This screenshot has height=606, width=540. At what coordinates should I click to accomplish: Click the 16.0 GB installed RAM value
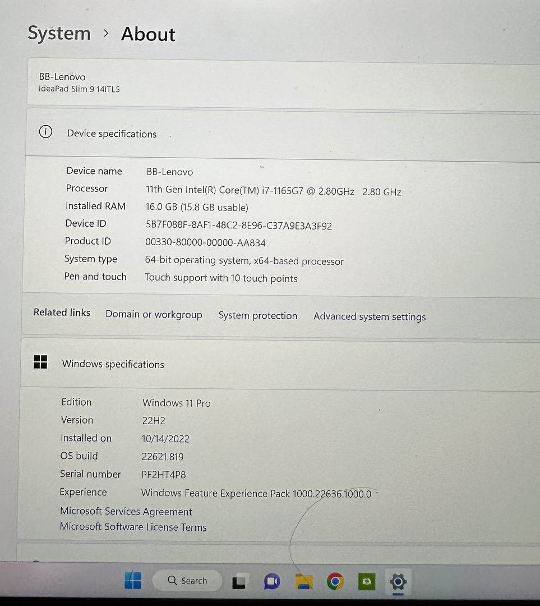pyautogui.click(x=197, y=207)
